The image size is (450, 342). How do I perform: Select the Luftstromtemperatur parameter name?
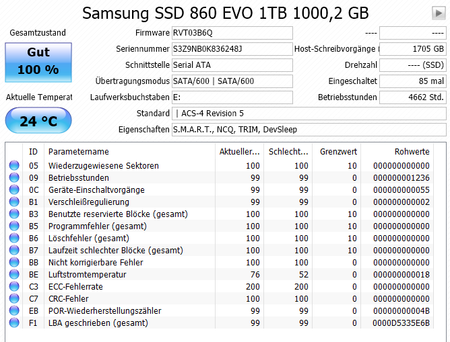pyautogui.click(x=88, y=274)
